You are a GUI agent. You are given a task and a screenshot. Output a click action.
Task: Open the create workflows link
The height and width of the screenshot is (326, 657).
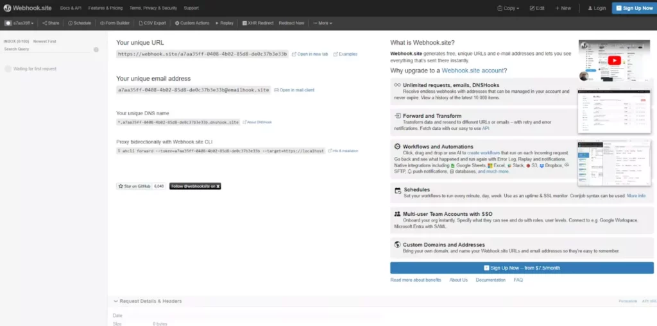coord(484,153)
